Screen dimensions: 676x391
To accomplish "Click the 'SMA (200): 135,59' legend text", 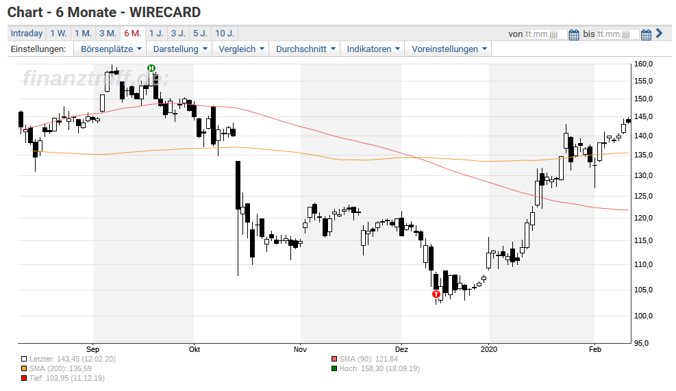I will coord(60,368).
